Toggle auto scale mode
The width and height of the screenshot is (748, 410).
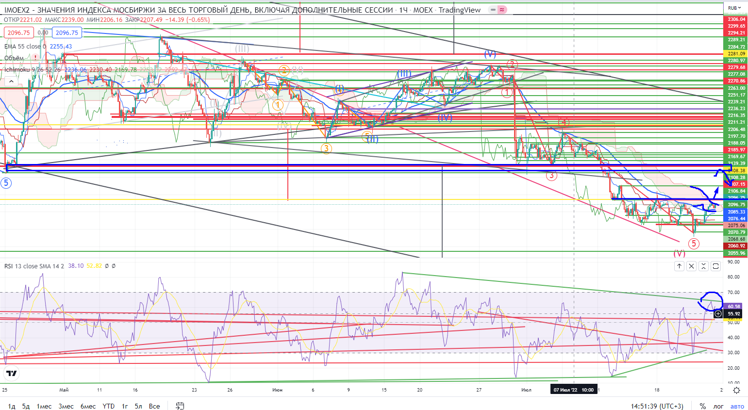click(x=737, y=406)
